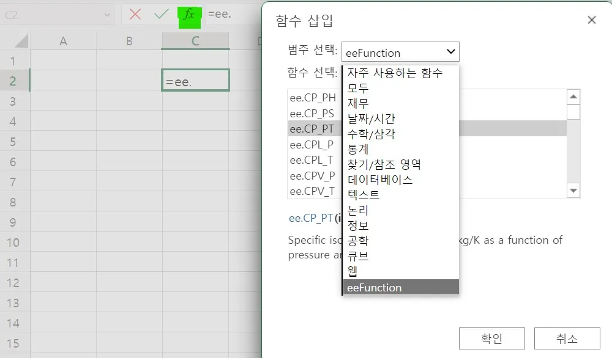Click row 5 header
The image size is (612, 358).
[x=13, y=141]
